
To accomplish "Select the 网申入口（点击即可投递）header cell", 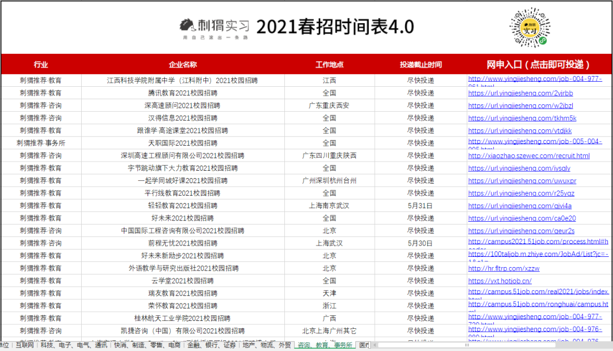I will (539, 65).
